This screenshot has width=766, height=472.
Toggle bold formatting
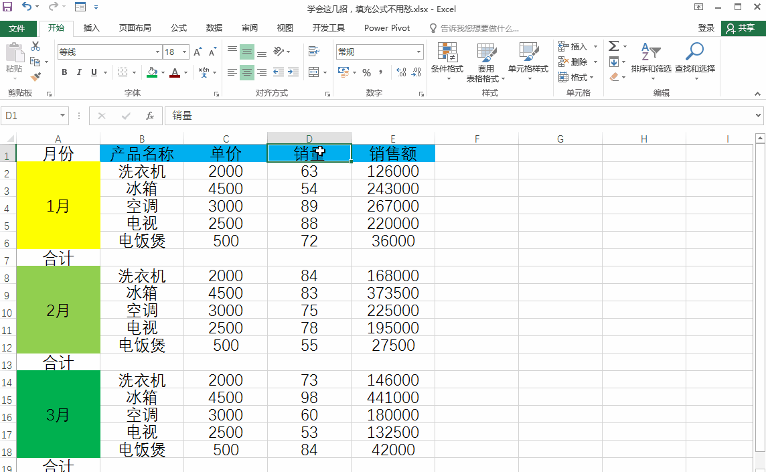(64, 72)
